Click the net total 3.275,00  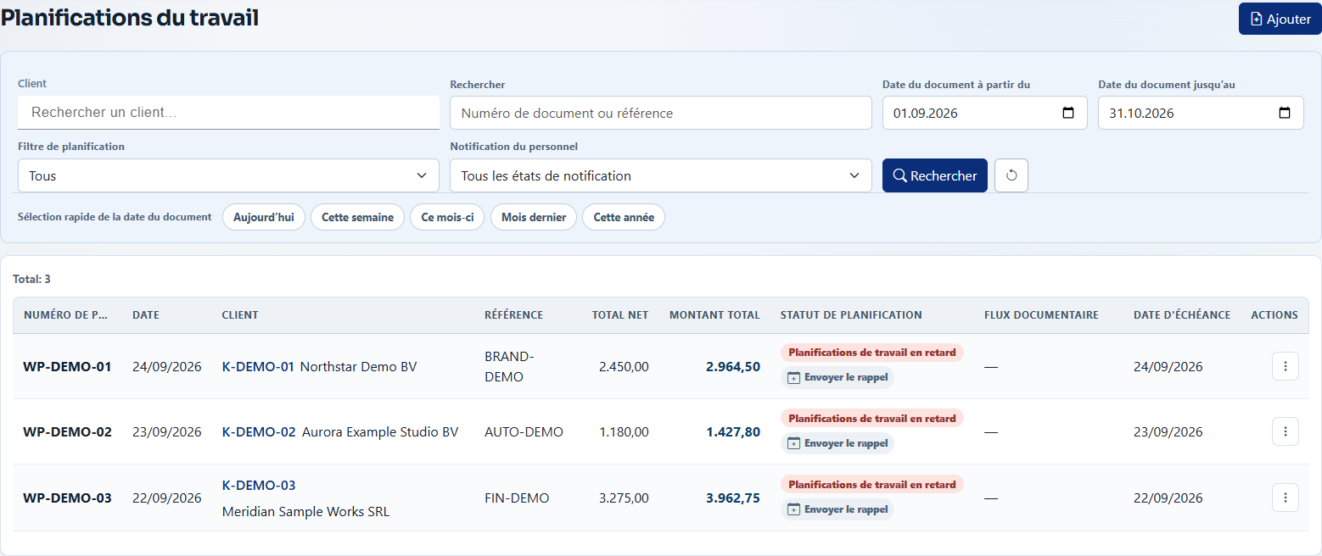[x=624, y=498]
